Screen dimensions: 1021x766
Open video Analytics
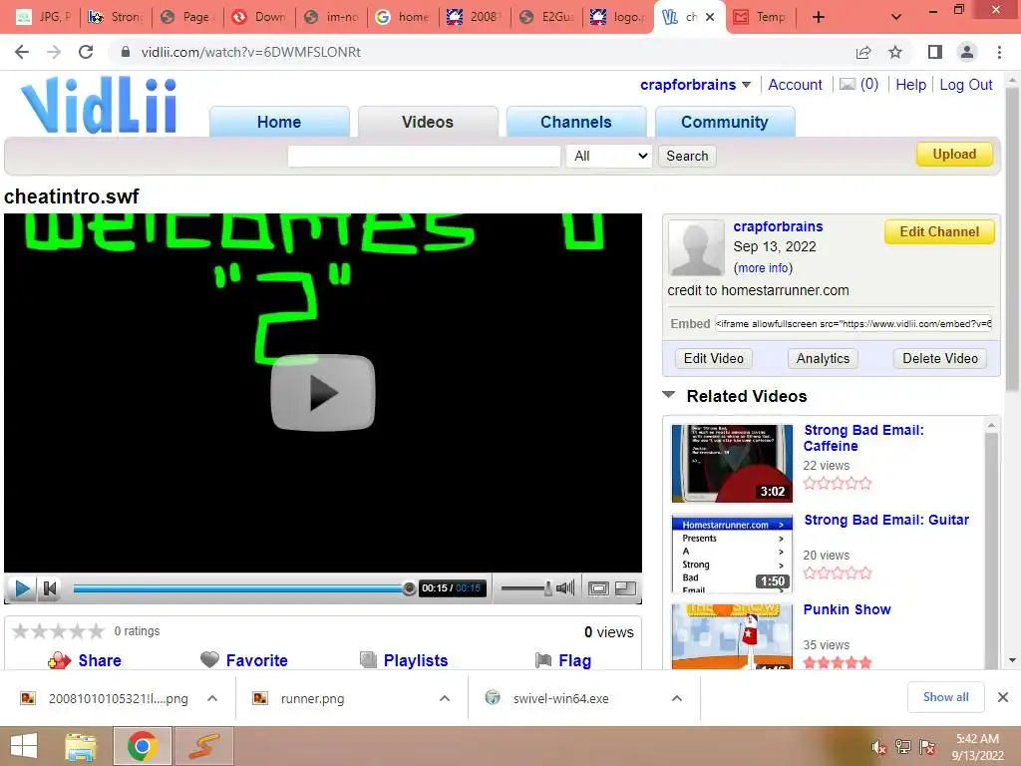(823, 358)
